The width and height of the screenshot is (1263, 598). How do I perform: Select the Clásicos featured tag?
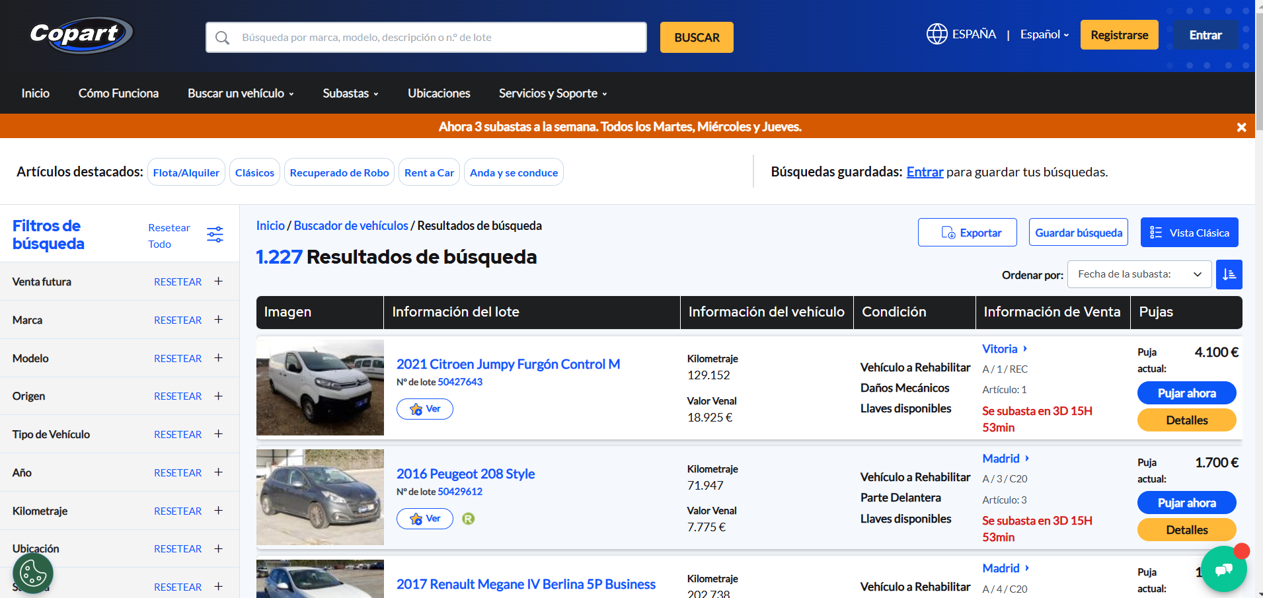(254, 172)
